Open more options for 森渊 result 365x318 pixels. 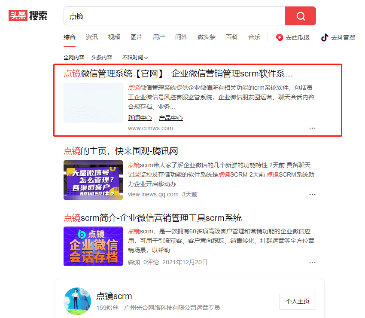click(x=312, y=262)
